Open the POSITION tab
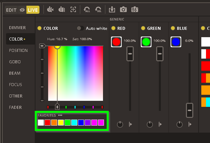210x143 pixels. [x=18, y=51]
